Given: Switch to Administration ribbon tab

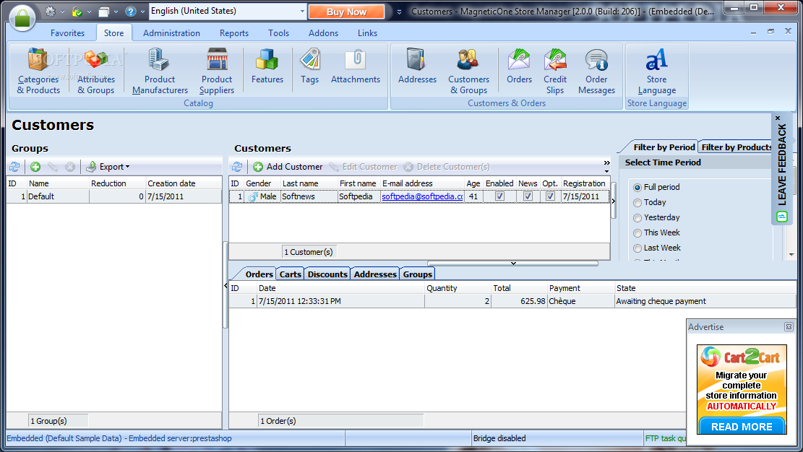Looking at the screenshot, I should (x=171, y=32).
